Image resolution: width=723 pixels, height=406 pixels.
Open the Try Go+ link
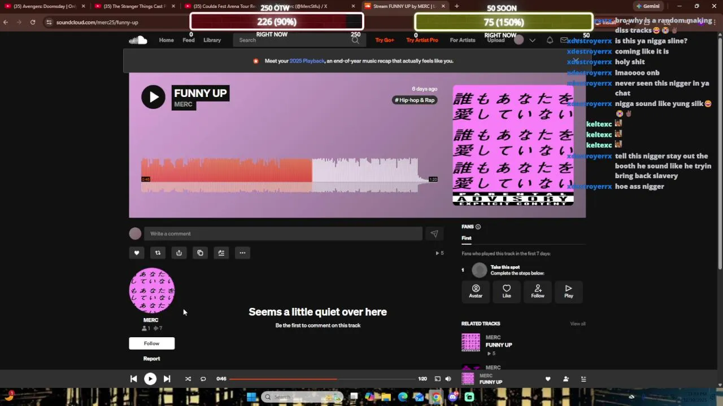point(385,40)
